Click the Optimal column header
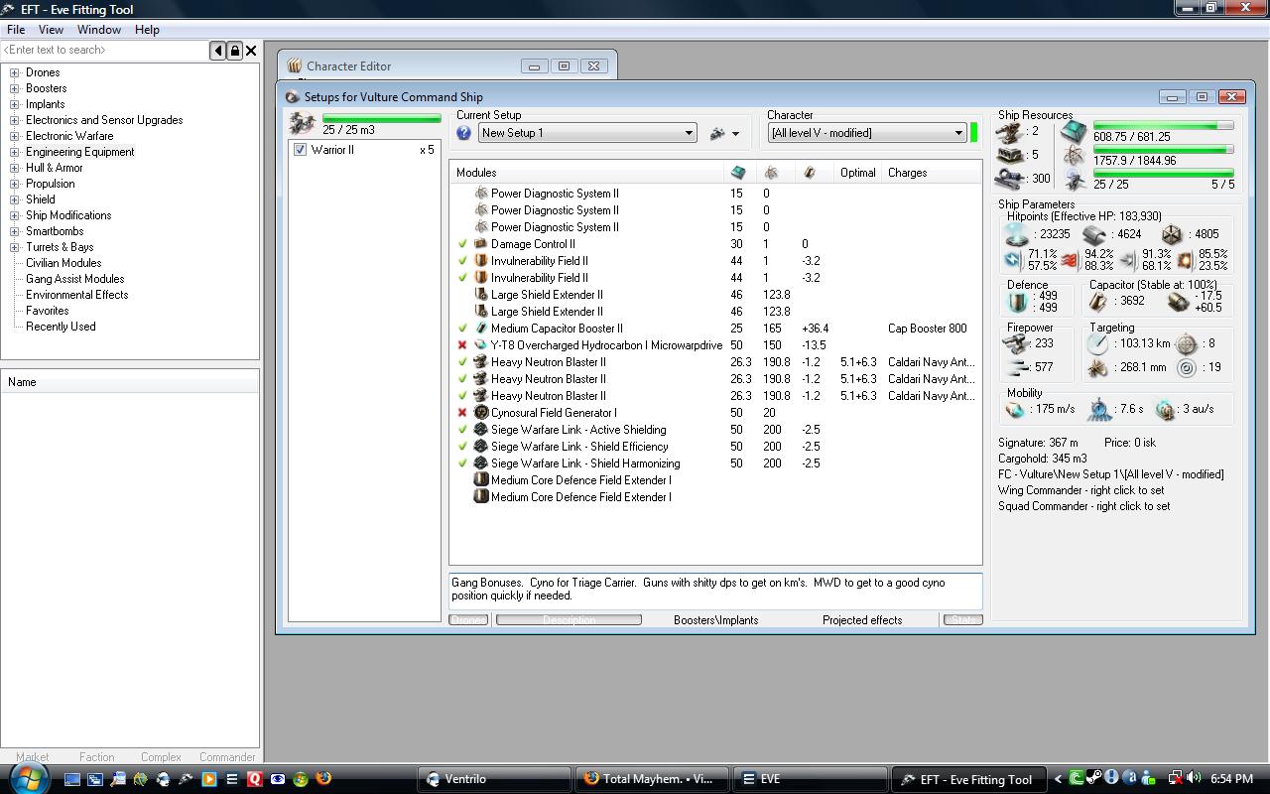Image resolution: width=1270 pixels, height=794 pixels. 857,173
